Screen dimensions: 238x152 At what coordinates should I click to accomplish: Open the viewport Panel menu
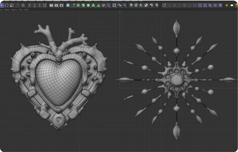27,10
